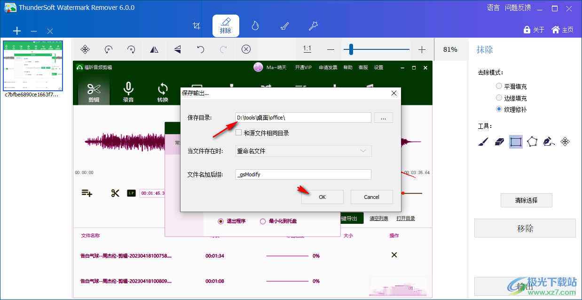Image resolution: width=582 pixels, height=300 pixels.
Task: Open the 语言 language menu
Action: click(493, 8)
